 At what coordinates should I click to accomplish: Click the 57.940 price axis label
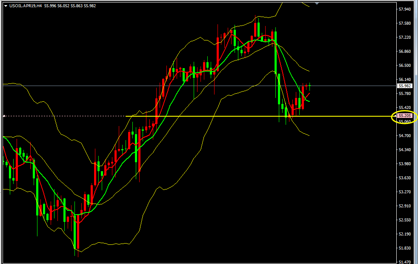(405, 9)
